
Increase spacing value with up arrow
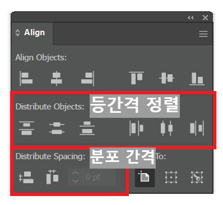pos(75,173)
